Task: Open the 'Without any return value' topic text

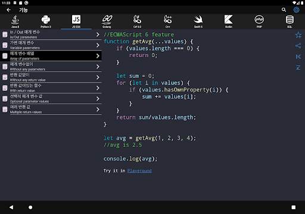Action: tap(28, 80)
